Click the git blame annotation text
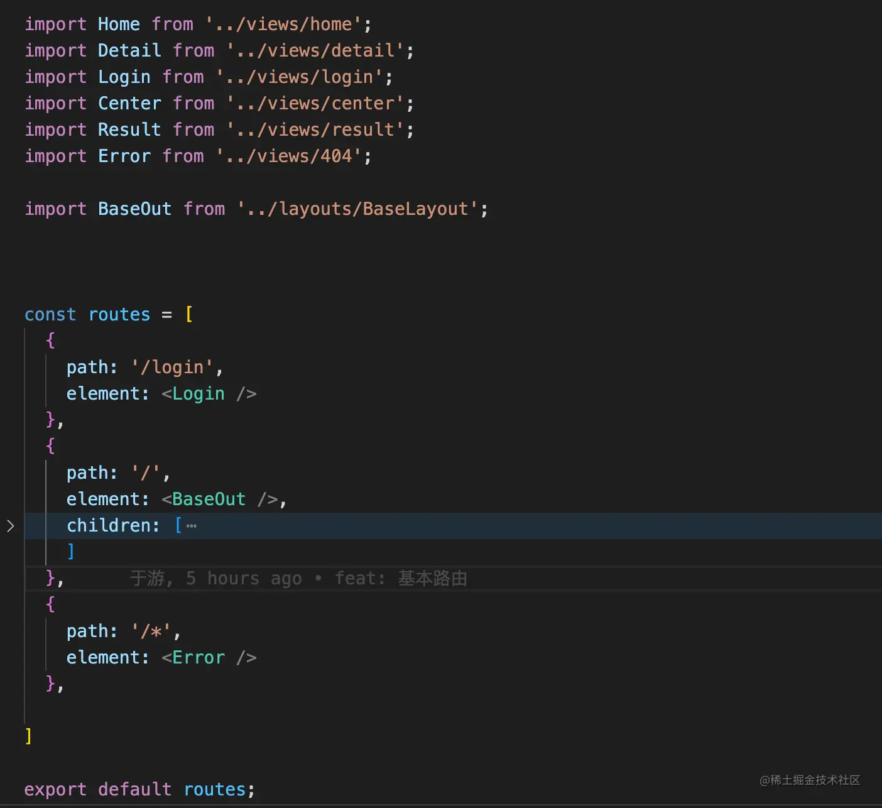The height and width of the screenshot is (808, 882). click(x=298, y=579)
